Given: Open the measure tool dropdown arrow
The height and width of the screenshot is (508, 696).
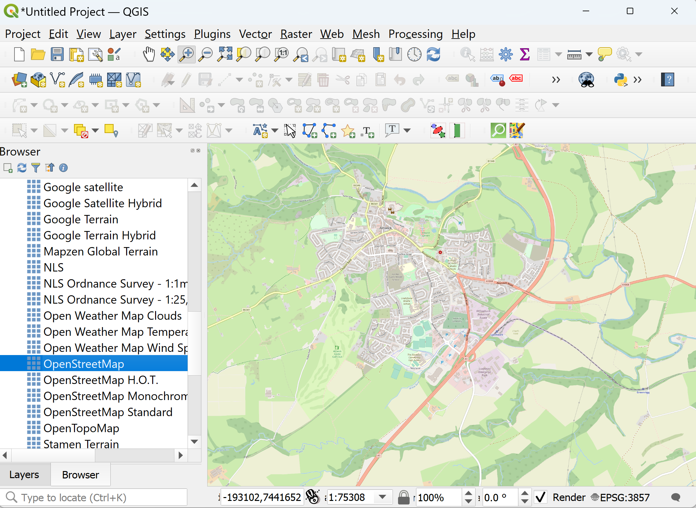Looking at the screenshot, I should (589, 54).
